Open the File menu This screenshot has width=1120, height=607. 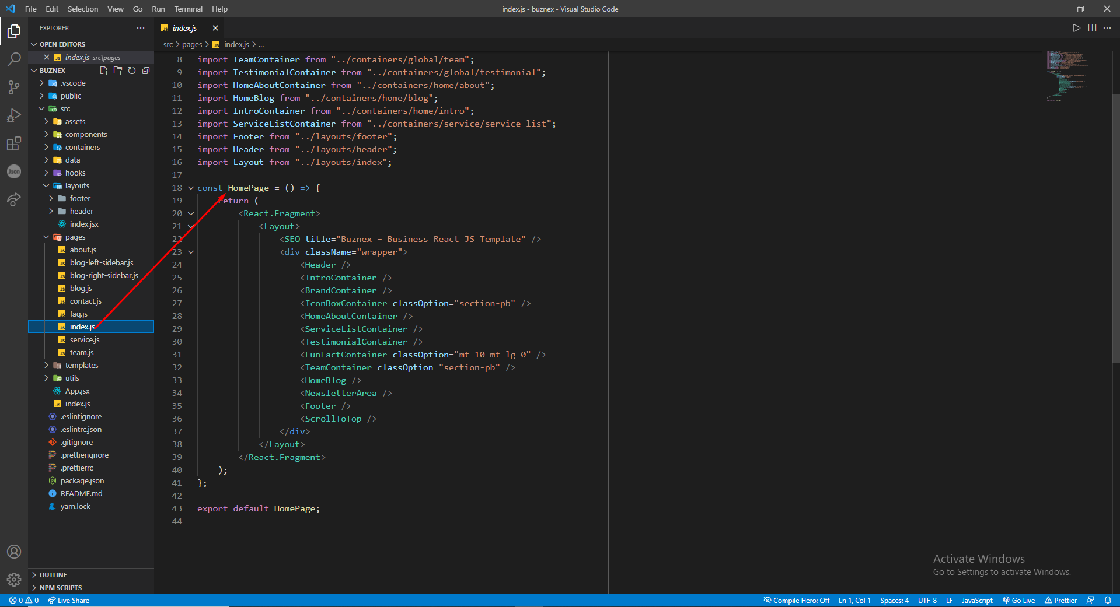[x=31, y=9]
